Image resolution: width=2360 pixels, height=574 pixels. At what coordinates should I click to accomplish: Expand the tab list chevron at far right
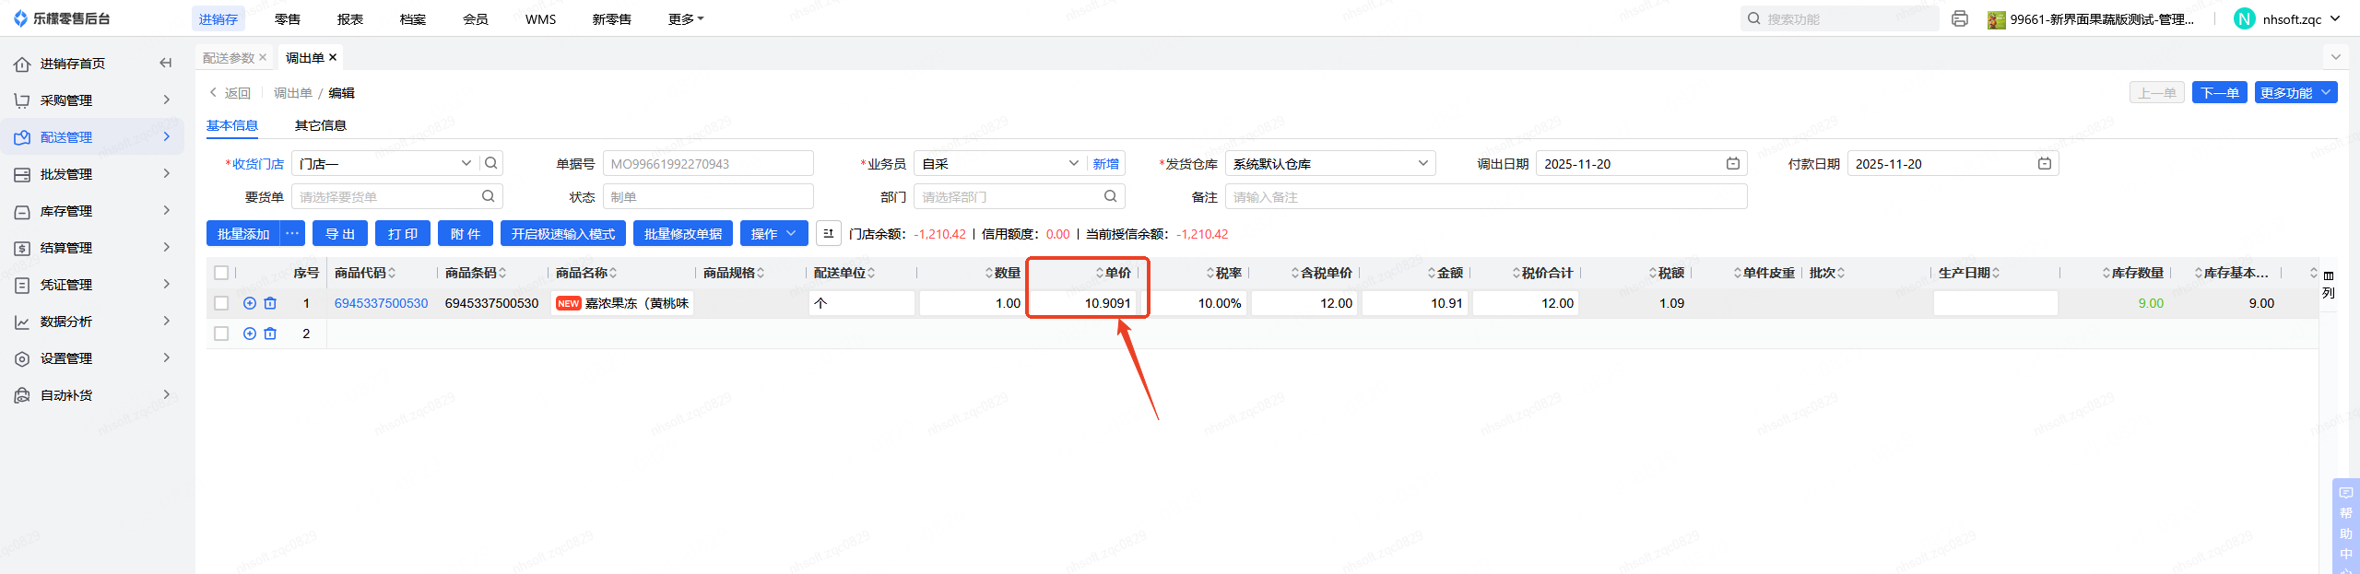2336,57
